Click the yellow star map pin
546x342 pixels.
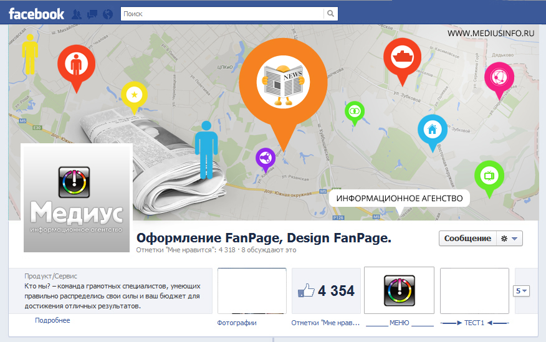coord(135,97)
